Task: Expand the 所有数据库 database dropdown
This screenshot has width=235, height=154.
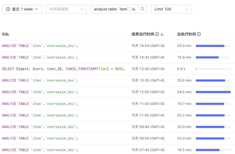Action: tap(66, 9)
